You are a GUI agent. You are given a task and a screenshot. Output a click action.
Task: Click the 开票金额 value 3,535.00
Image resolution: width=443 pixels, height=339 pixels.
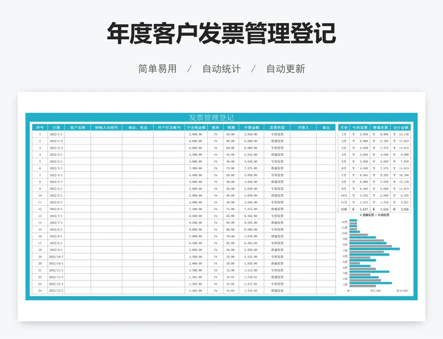click(251, 257)
